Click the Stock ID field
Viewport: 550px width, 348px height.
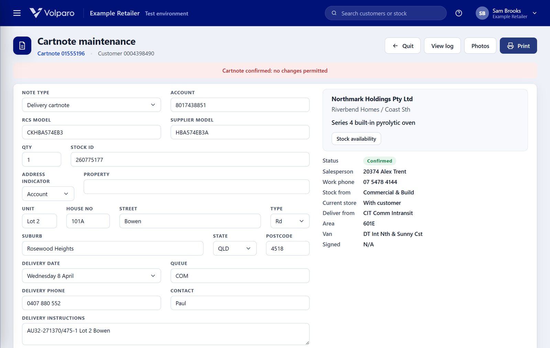point(190,160)
